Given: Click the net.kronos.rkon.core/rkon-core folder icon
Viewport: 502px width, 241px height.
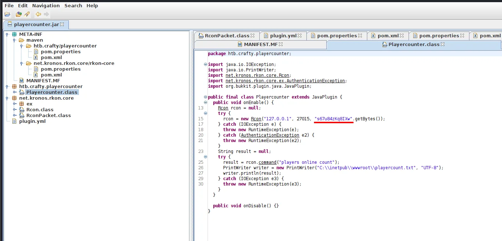Looking at the screenshot, I should click(x=29, y=63).
